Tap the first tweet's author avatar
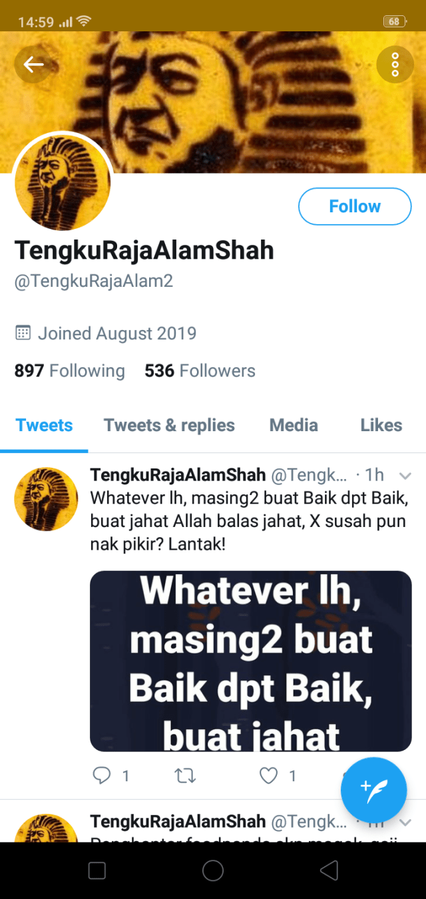The image size is (426, 899). click(x=47, y=499)
